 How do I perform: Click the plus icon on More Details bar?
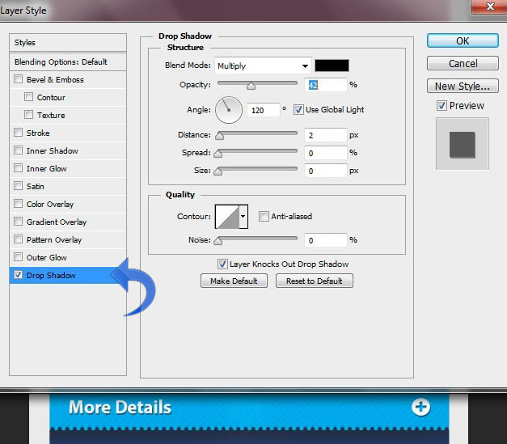pos(420,407)
